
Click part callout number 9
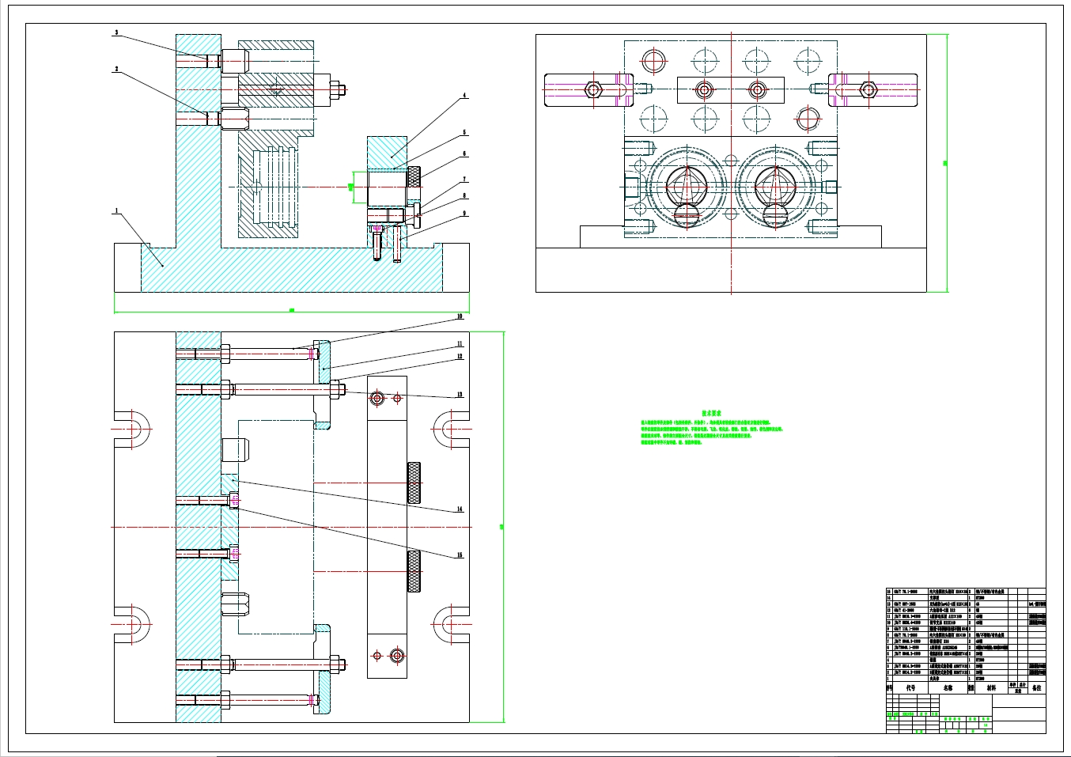point(464,213)
